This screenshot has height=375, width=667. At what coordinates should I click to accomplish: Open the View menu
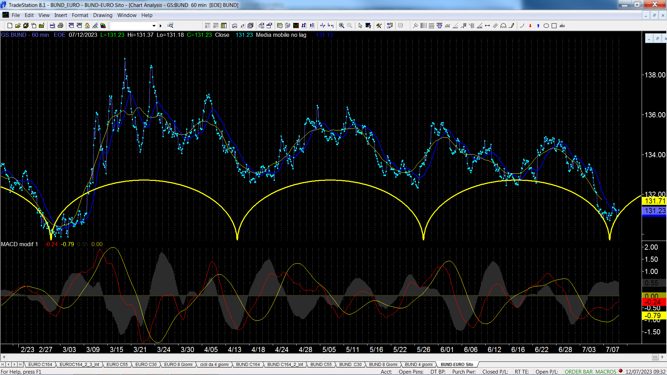click(x=44, y=15)
